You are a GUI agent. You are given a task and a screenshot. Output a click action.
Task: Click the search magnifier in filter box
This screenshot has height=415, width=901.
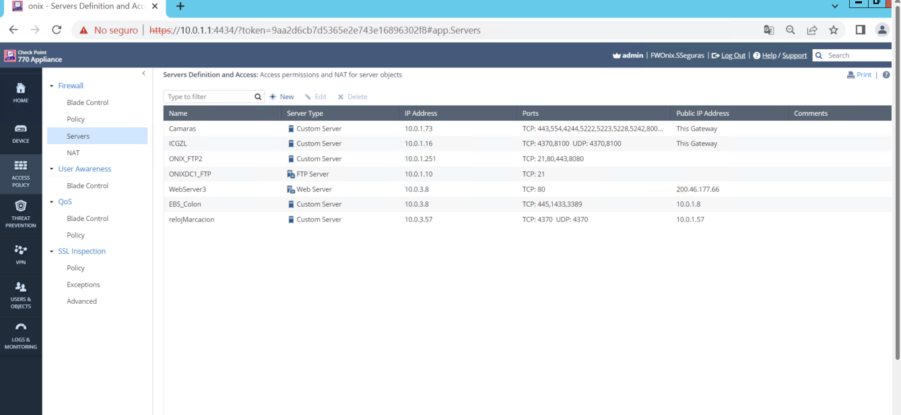click(x=258, y=97)
